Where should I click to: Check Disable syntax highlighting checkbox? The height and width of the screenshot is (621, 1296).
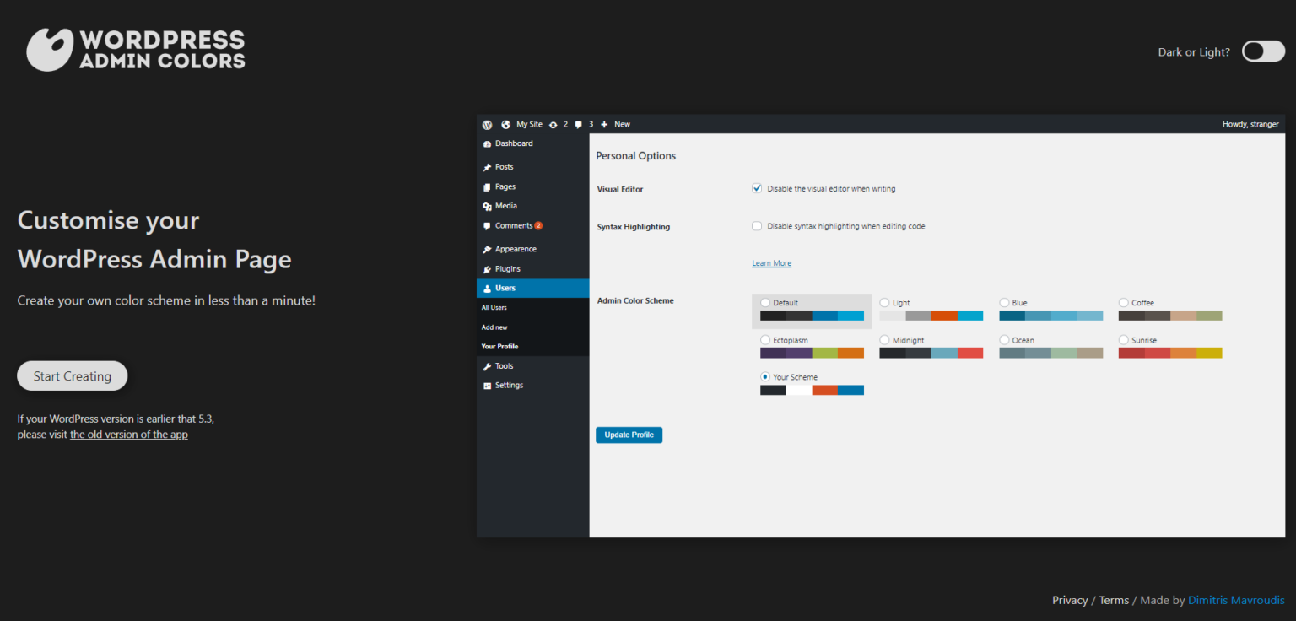click(x=757, y=226)
